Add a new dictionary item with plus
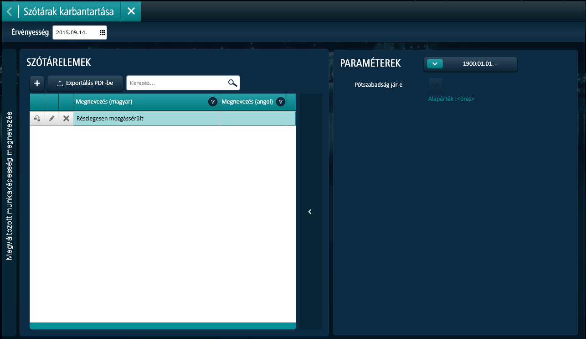The height and width of the screenshot is (339, 586). (37, 83)
